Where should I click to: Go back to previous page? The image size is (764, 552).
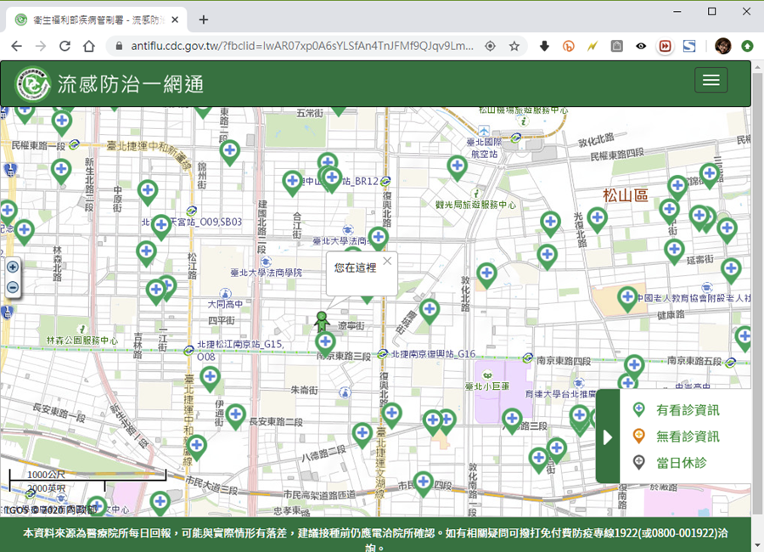tap(17, 46)
